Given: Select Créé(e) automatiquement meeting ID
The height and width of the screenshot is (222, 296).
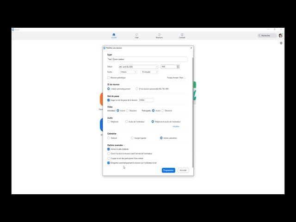Looking at the screenshot, I should coord(109,89).
